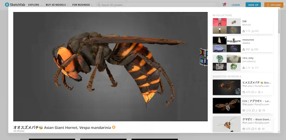Visit collection owner alekba
Viewport: 286px width, 140px height.
(246, 43)
